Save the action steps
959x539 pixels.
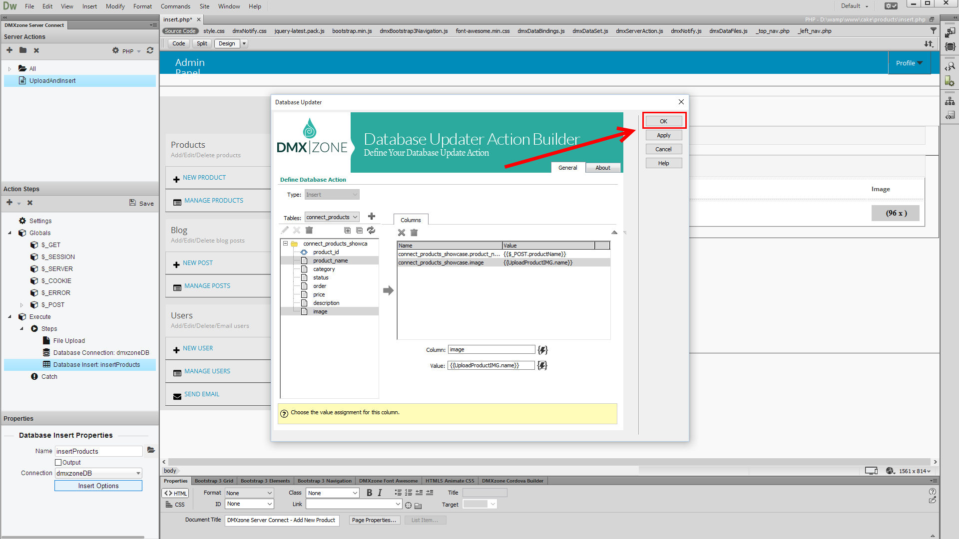click(141, 203)
